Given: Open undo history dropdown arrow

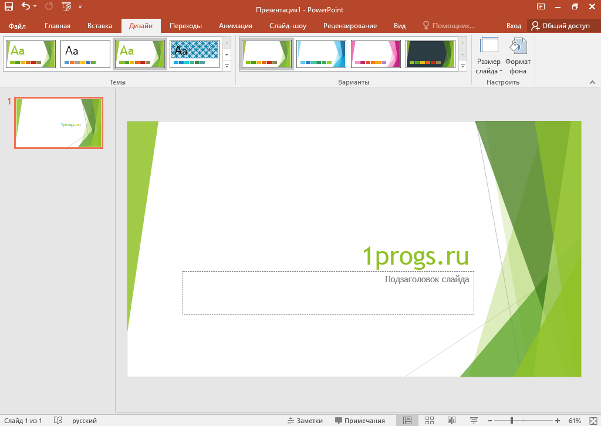Looking at the screenshot, I should coord(35,6).
